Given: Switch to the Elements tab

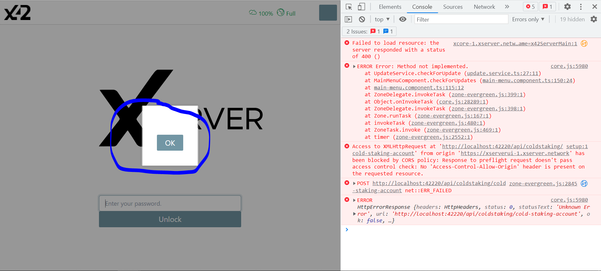Looking at the screenshot, I should point(390,7).
